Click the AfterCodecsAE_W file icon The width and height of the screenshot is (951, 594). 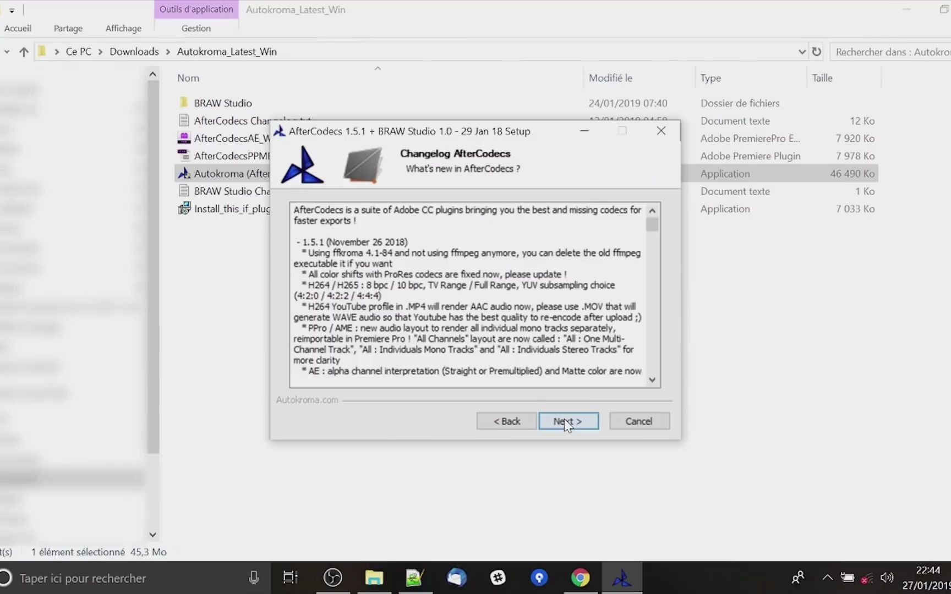[184, 138]
